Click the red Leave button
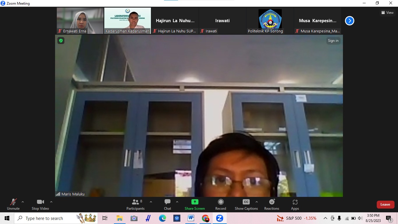 [385, 204]
